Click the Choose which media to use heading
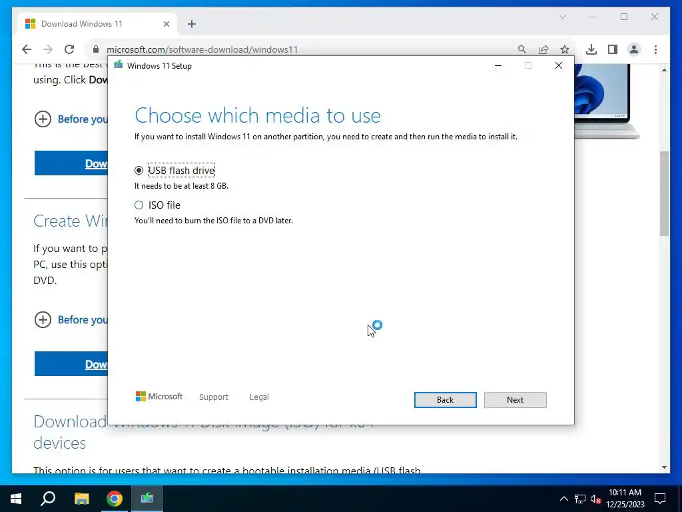Screen dimensions: 682x512 click(258, 115)
